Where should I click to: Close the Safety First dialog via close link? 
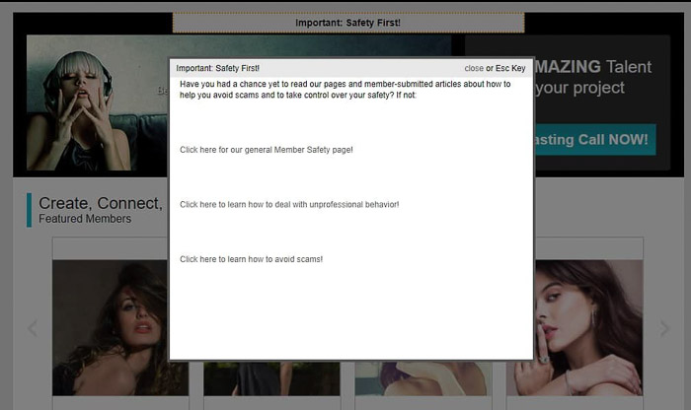[x=474, y=69]
